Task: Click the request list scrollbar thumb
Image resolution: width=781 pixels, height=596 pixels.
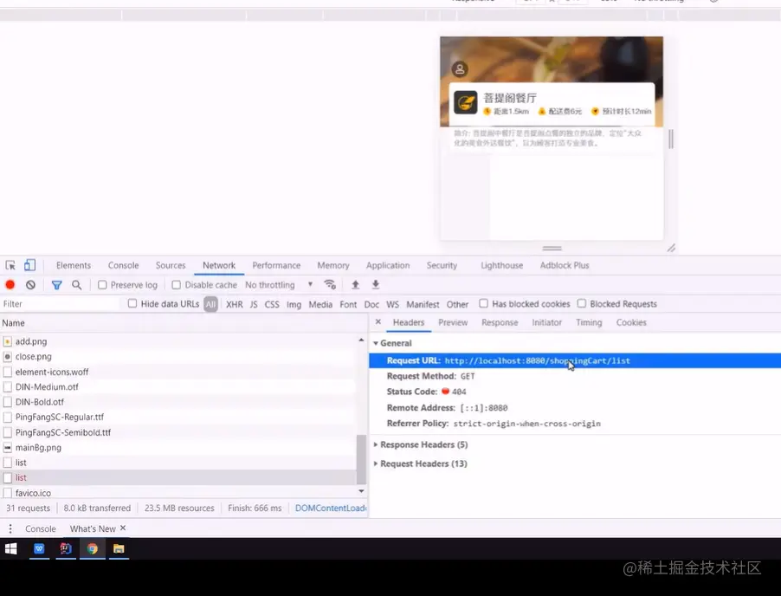Action: [361, 459]
